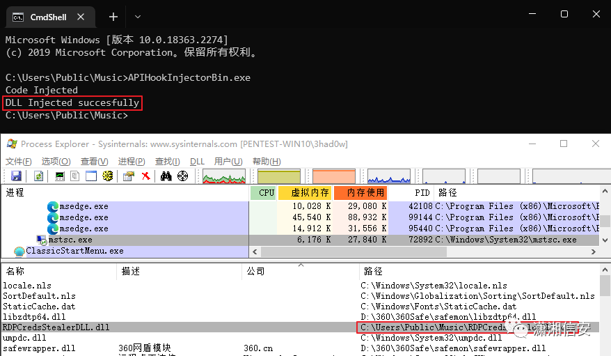The image size is (611, 356).
Task: Click the CmdShell tab terminal icon
Action: (x=18, y=17)
